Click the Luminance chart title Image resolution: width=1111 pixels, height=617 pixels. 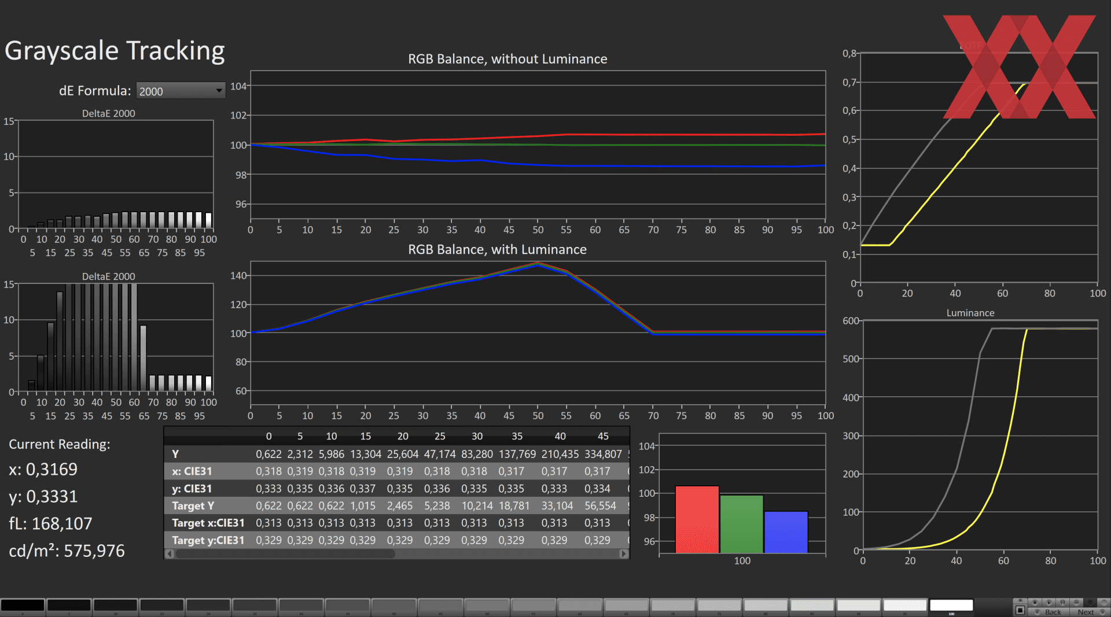coord(970,313)
